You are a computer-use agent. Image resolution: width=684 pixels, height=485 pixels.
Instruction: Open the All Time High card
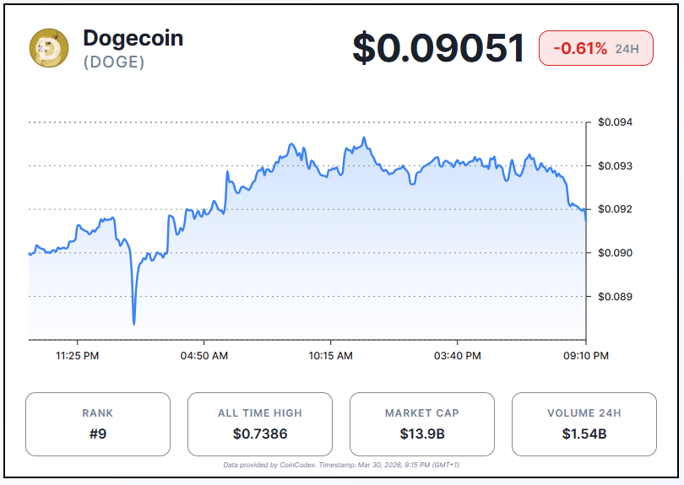[260, 424]
